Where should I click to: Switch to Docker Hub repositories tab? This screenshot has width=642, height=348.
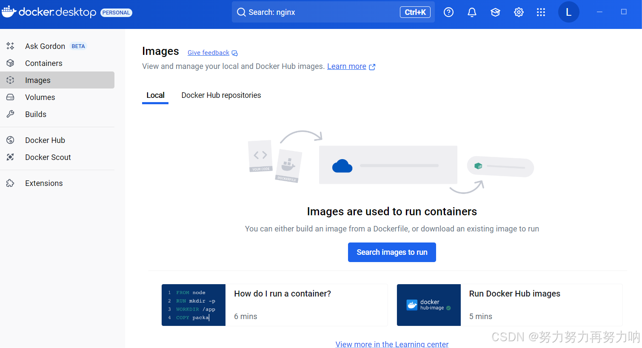tap(221, 95)
